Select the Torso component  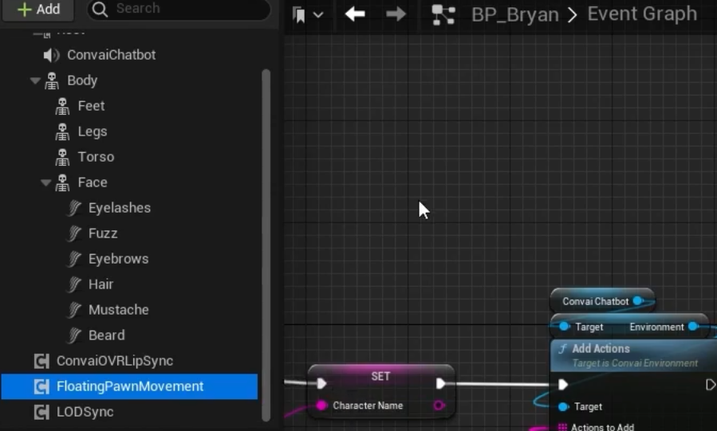point(96,157)
